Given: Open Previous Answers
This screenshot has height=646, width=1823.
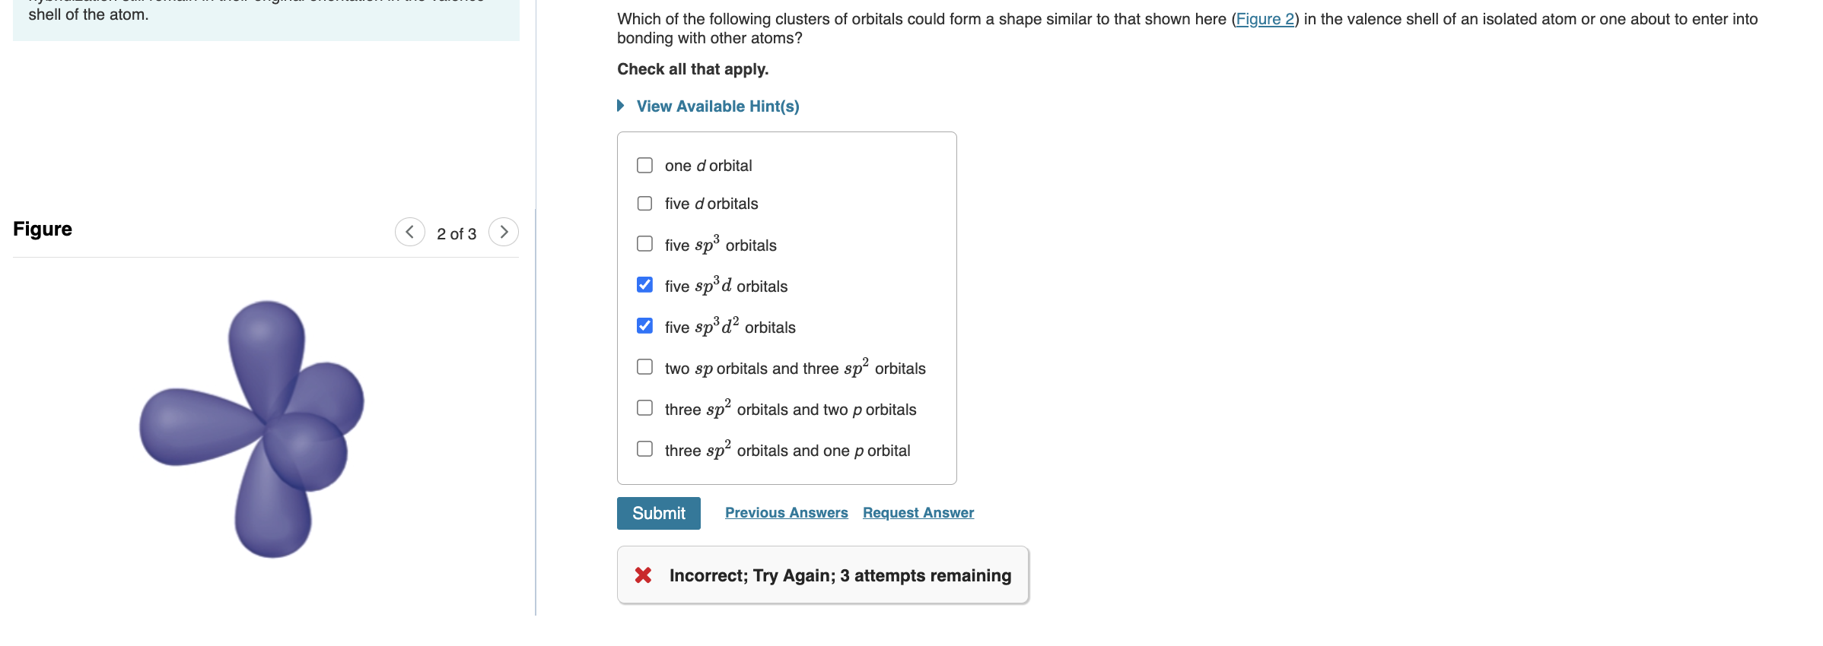Looking at the screenshot, I should point(786,512).
